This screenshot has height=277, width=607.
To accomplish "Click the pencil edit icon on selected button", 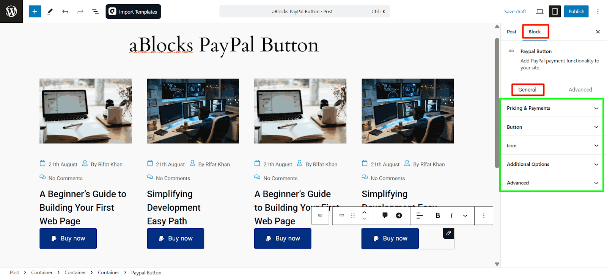I will 448,233.
